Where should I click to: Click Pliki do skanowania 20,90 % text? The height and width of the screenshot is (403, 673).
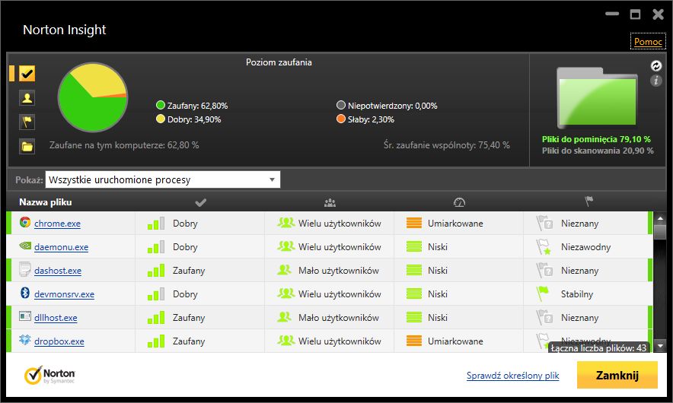click(x=598, y=151)
